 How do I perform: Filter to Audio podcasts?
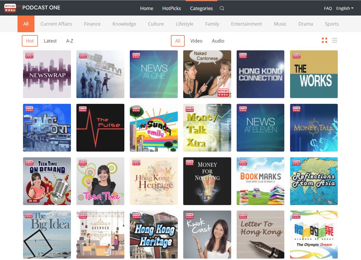pos(218,41)
